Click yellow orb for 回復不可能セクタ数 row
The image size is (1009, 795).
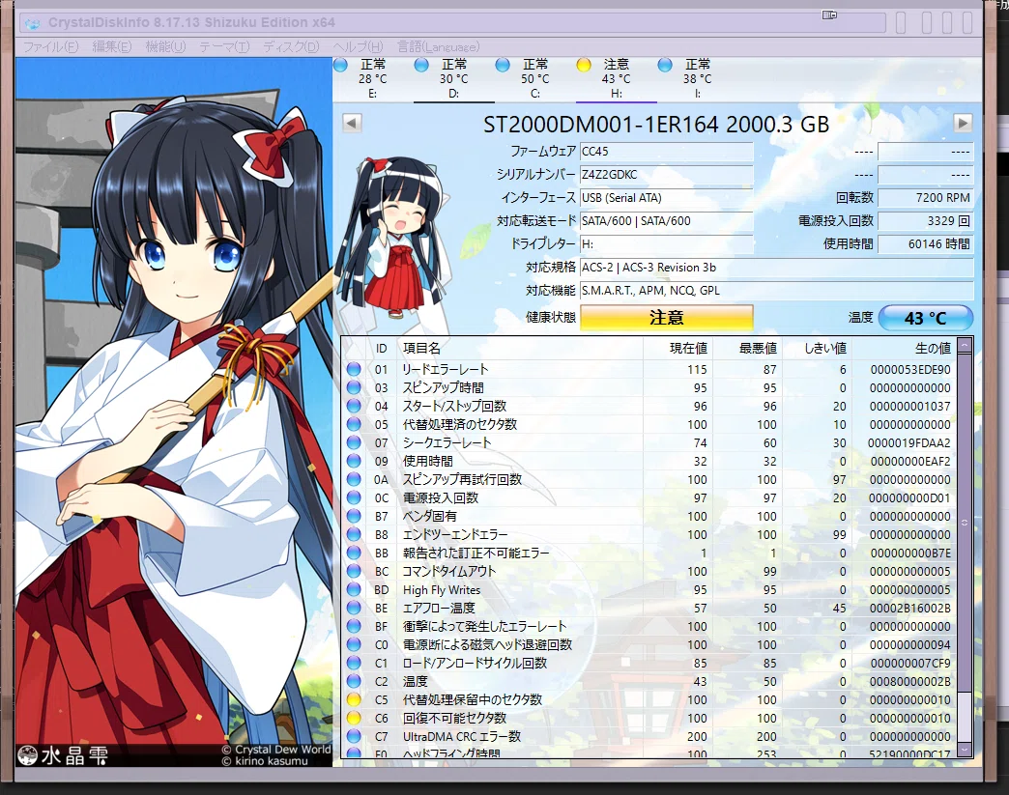coord(354,718)
